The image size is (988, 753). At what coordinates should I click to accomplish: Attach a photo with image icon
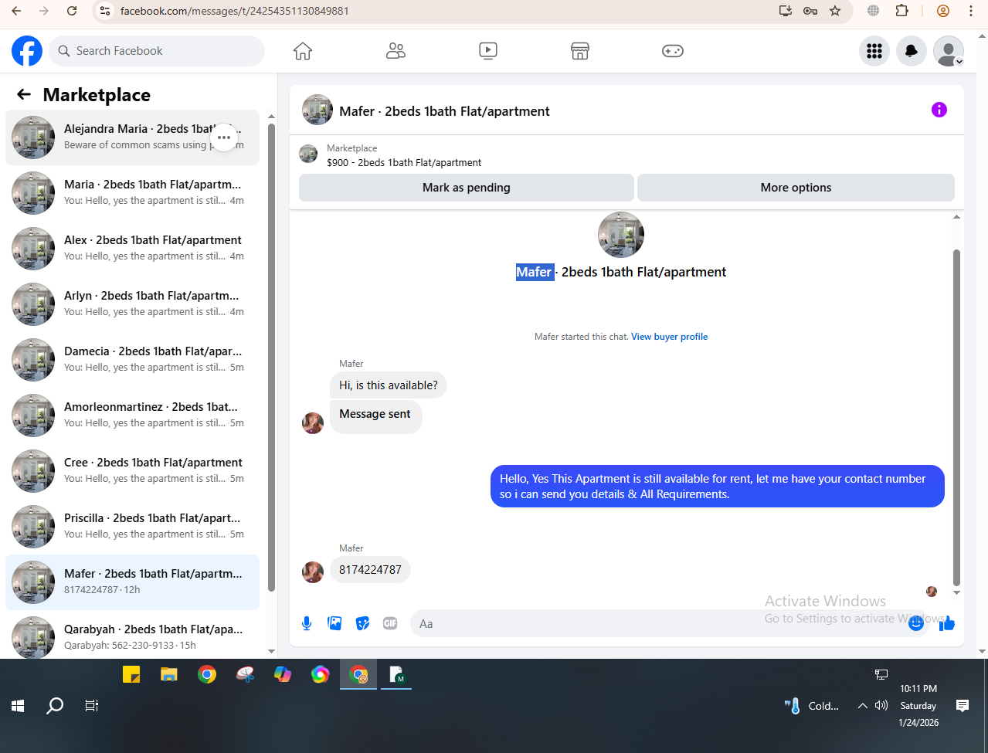point(334,623)
